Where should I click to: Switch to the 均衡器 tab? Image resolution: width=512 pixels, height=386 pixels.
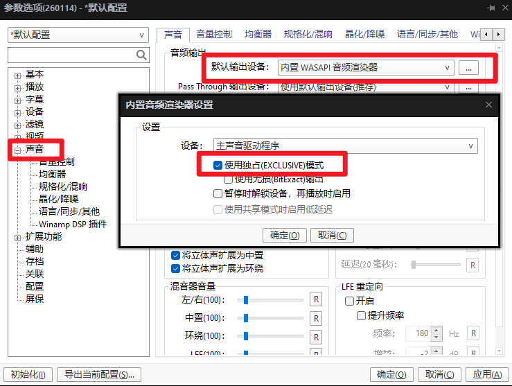click(258, 34)
